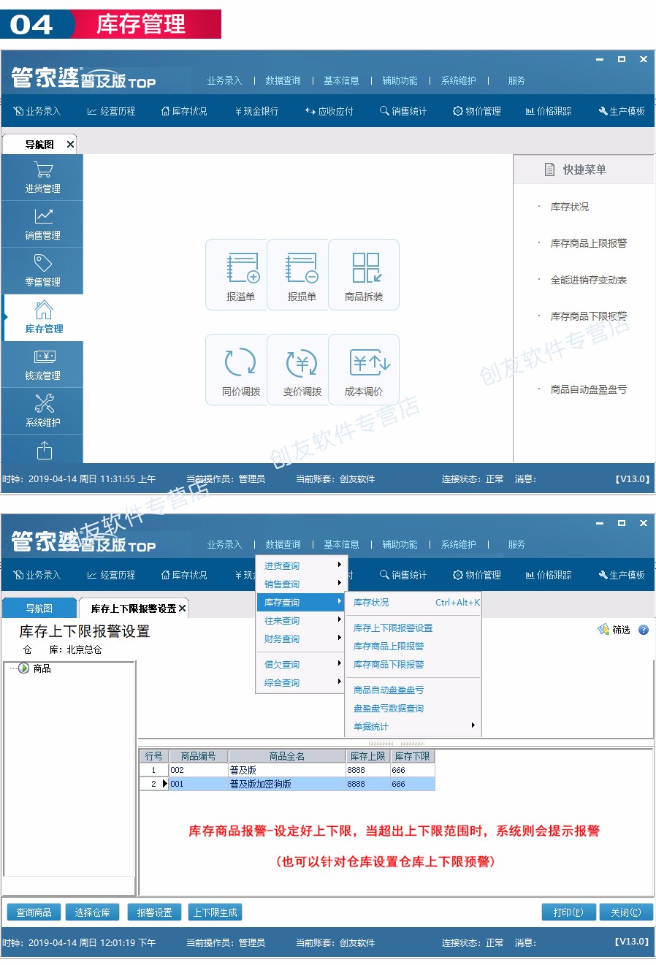Image resolution: width=656 pixels, height=965 pixels.
Task: Click the 上下限生成 button
Action: 215,912
